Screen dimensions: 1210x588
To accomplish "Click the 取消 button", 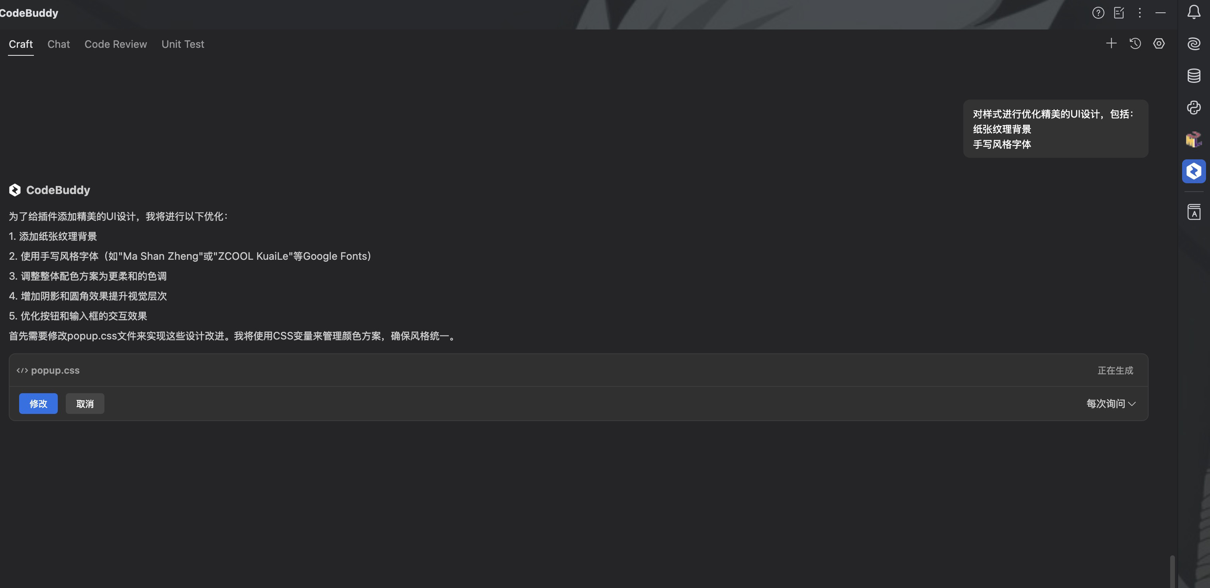I will coord(84,404).
